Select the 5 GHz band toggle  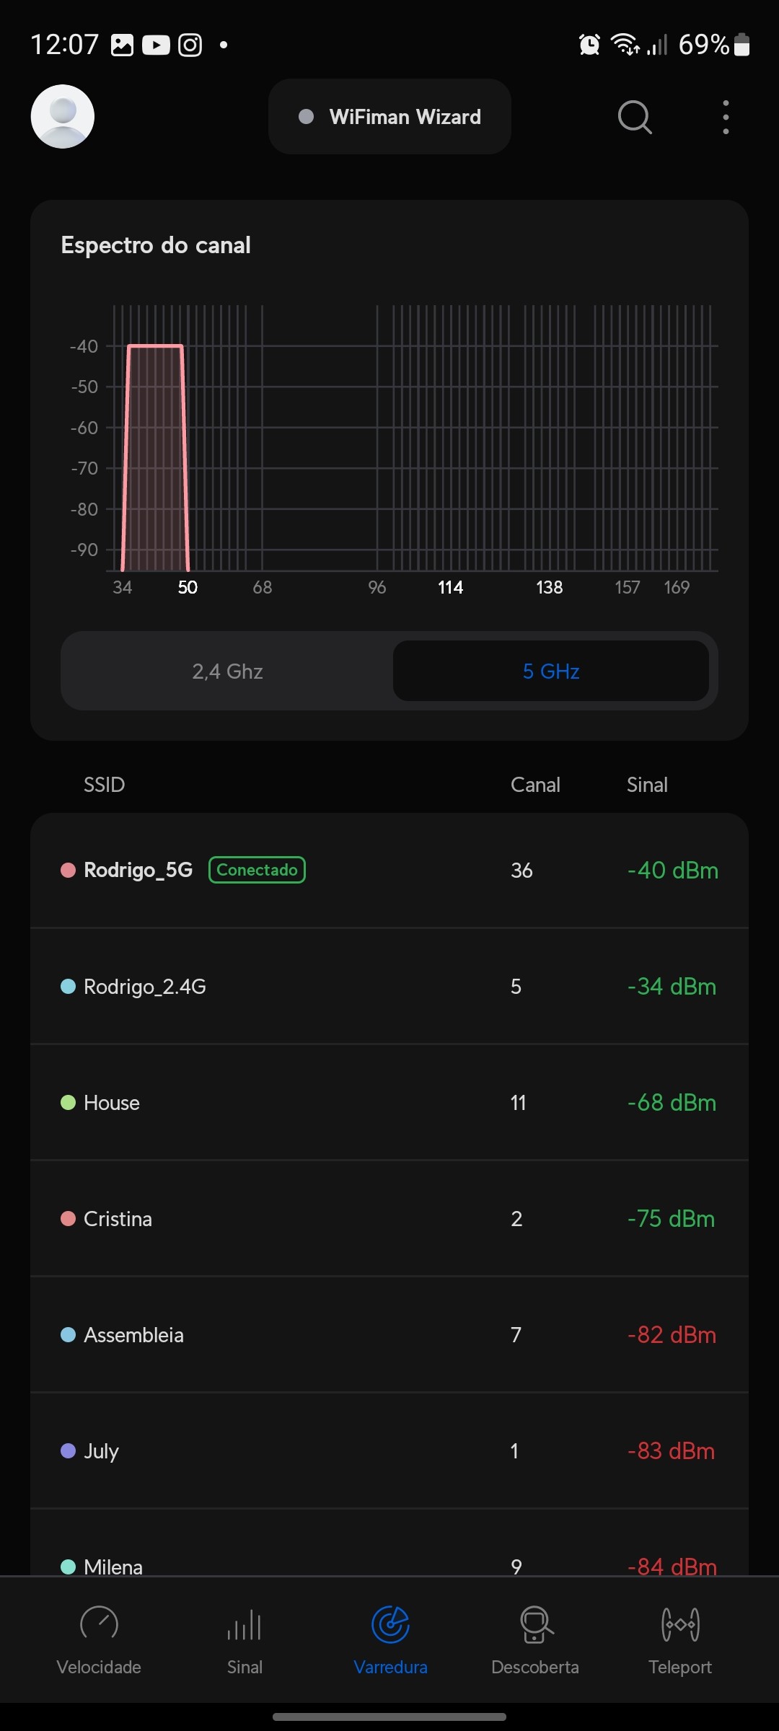point(551,671)
